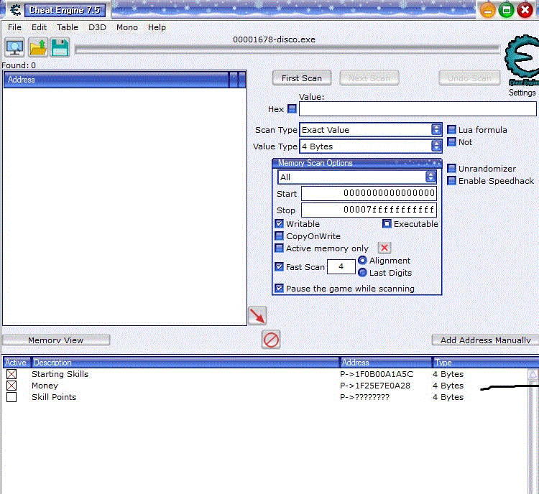Clear address list with the red circle icon
This screenshot has width=539, height=494.
point(271,340)
